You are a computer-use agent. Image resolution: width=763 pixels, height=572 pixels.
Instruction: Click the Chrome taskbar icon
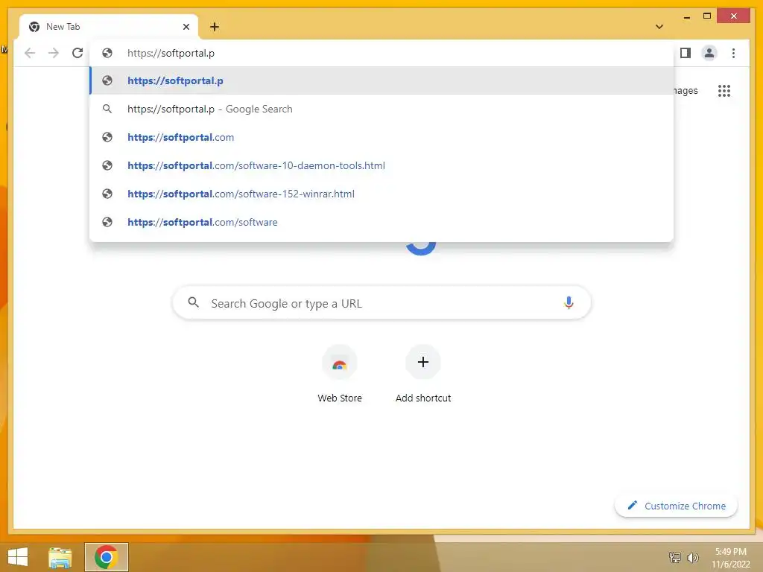[107, 557]
